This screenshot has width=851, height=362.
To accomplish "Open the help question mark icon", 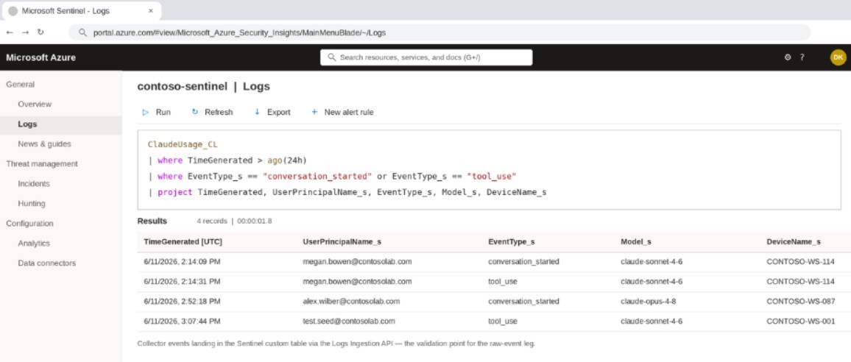I will click(x=802, y=57).
